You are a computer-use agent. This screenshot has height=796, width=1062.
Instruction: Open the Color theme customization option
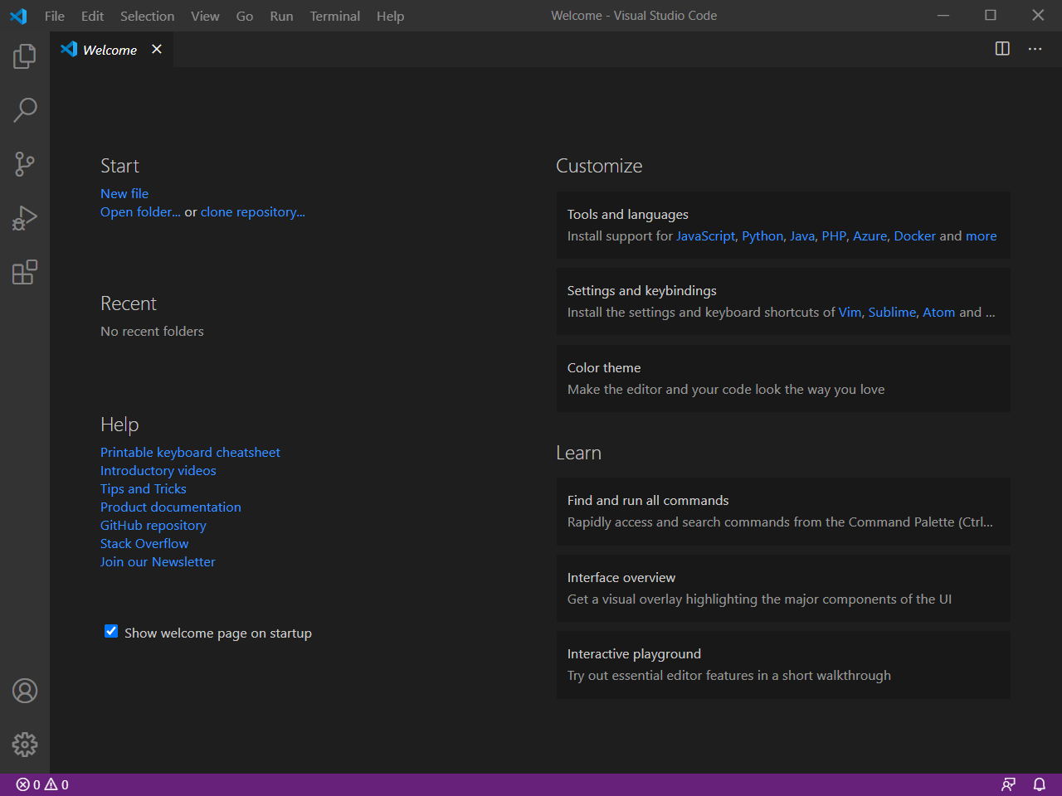pos(782,379)
